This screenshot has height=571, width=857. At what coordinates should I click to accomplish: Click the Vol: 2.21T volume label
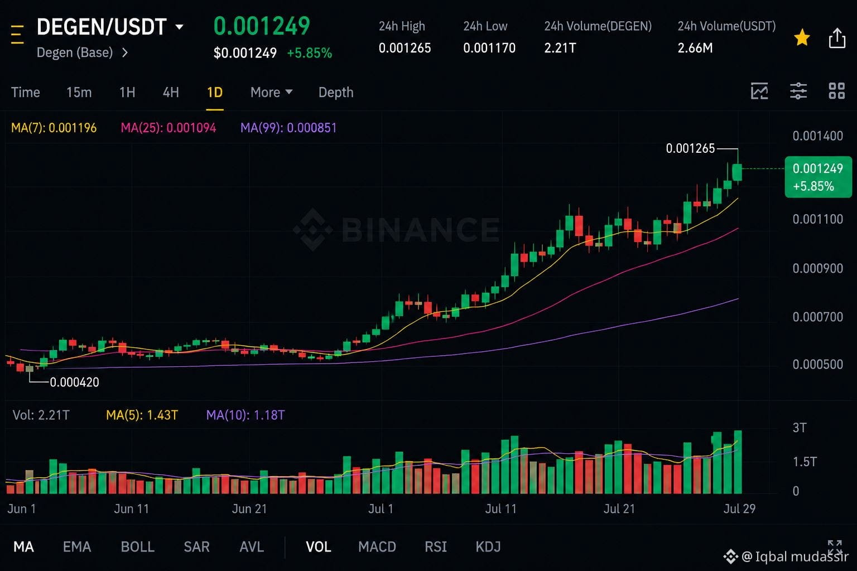[41, 415]
